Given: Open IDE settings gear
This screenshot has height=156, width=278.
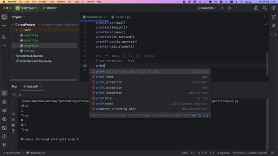Looking at the screenshot, I should [x=274, y=8].
